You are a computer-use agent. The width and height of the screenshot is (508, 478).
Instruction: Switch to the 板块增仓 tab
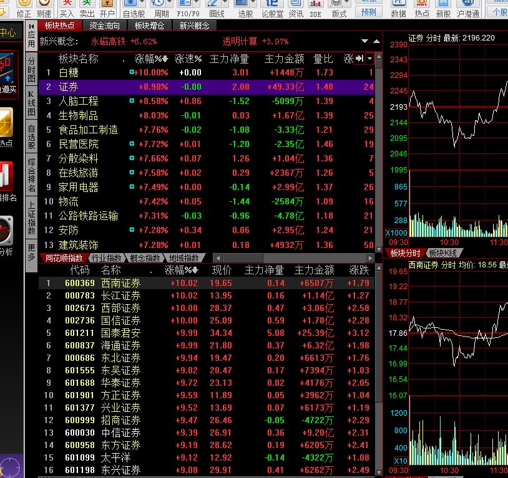pyautogui.click(x=149, y=26)
